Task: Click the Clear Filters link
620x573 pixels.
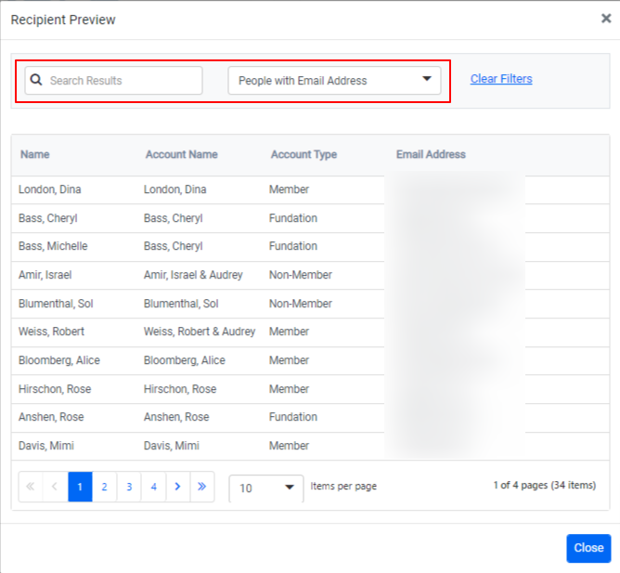Action: coord(501,79)
